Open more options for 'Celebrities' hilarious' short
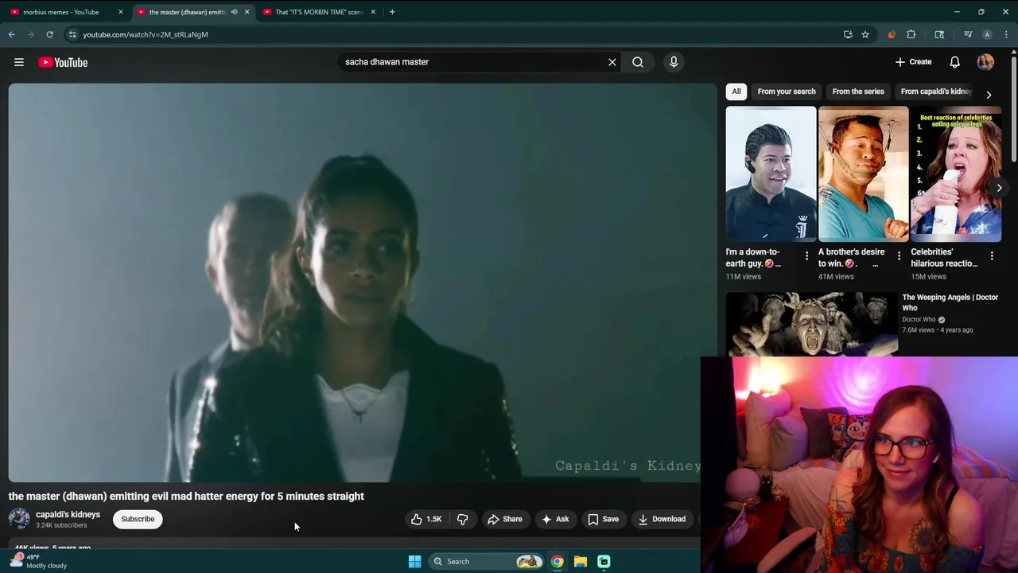Screen dimensions: 1018x573 pyautogui.click(x=992, y=256)
